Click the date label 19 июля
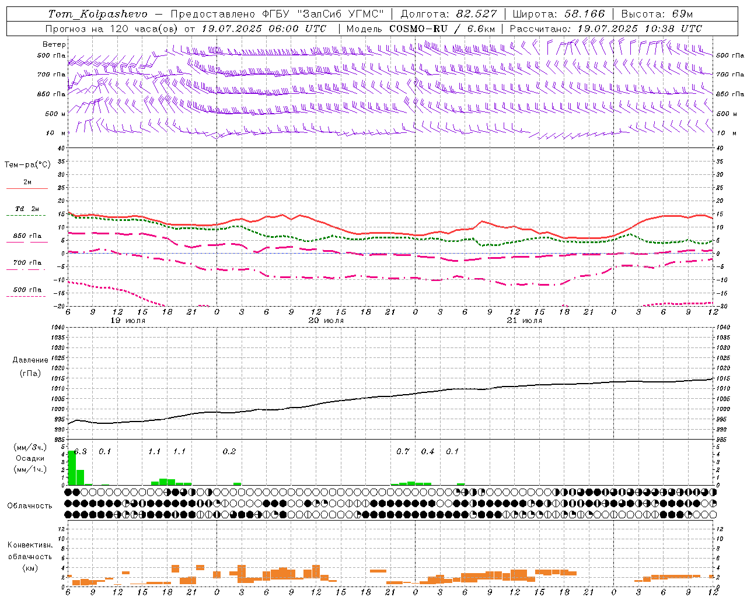The width and height of the screenshot is (747, 597). [x=128, y=321]
